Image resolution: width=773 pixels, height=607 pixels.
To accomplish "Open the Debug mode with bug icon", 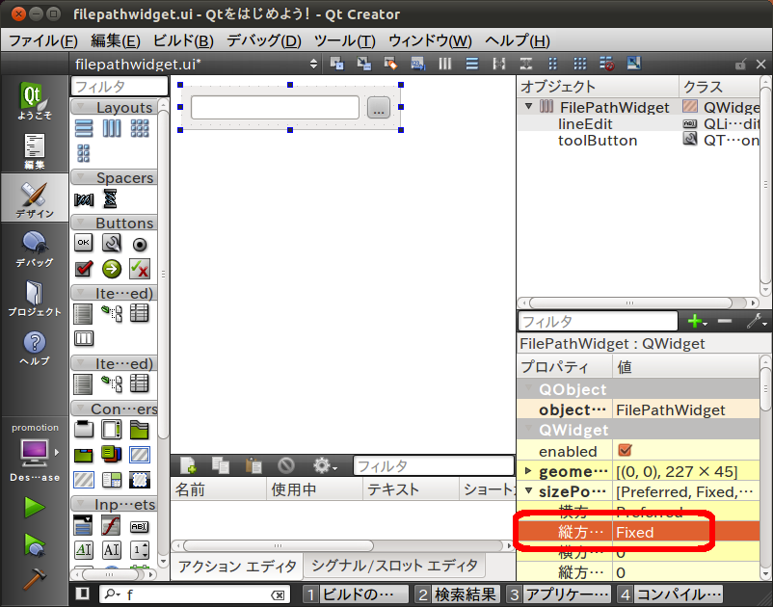I will (x=35, y=247).
